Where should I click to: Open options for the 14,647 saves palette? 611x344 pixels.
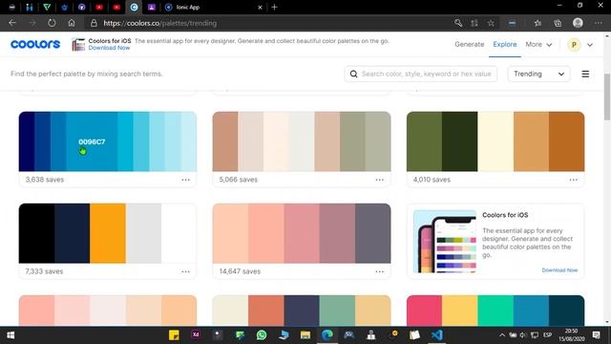(380, 271)
